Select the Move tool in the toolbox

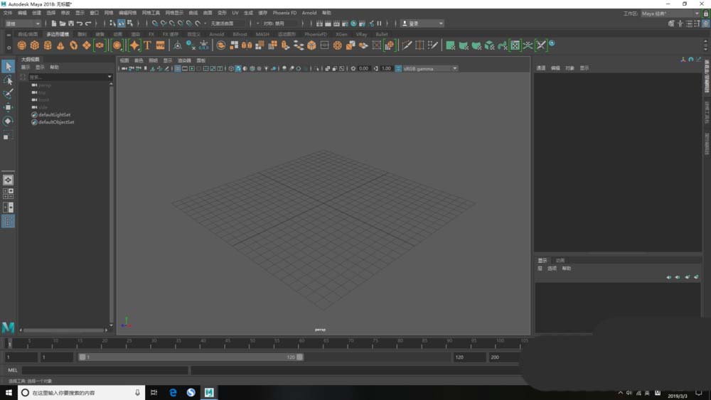tap(8, 107)
